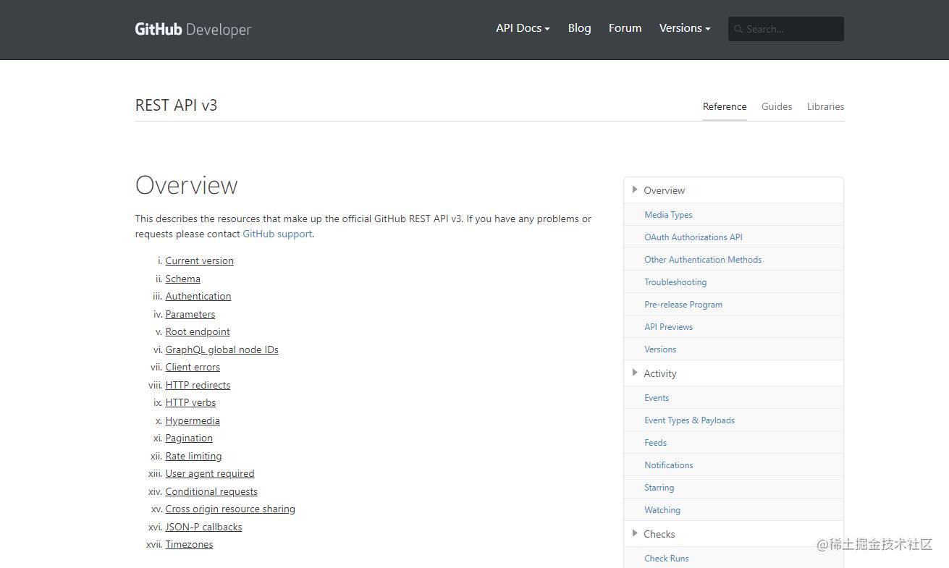Jump to HTTP verbs section
The height and width of the screenshot is (568, 949).
[190, 402]
